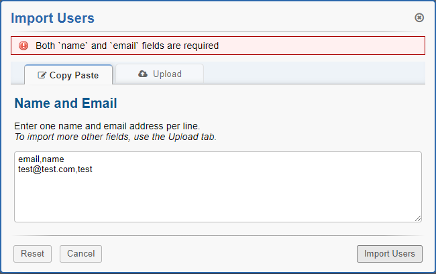Open the Upload tab

coord(160,74)
